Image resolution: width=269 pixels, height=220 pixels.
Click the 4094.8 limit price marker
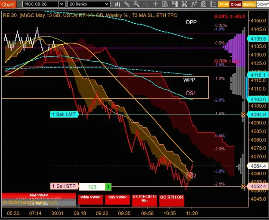pyautogui.click(x=258, y=114)
